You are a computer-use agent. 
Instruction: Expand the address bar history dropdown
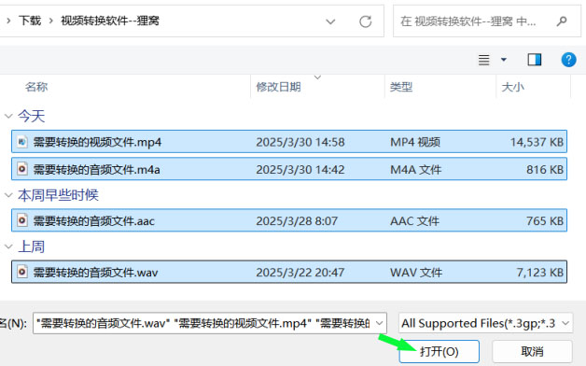click(x=330, y=21)
